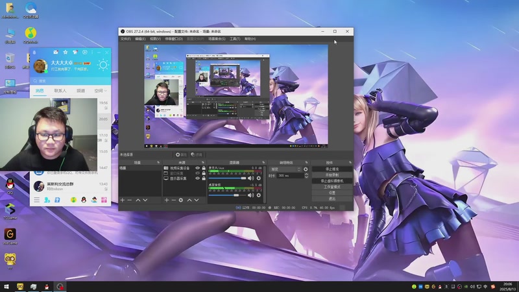The width and height of the screenshot is (519, 292).
Task: Toggle visibility of 视频采集设备 source
Action: tap(198, 168)
